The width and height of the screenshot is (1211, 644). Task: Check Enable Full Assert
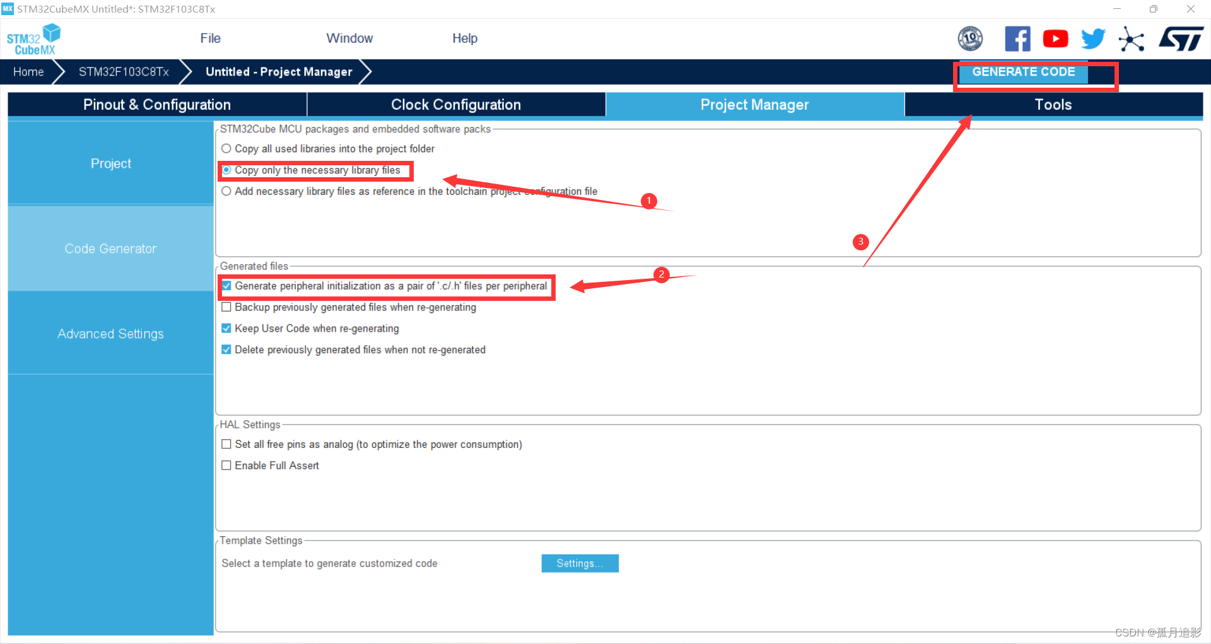(x=226, y=465)
